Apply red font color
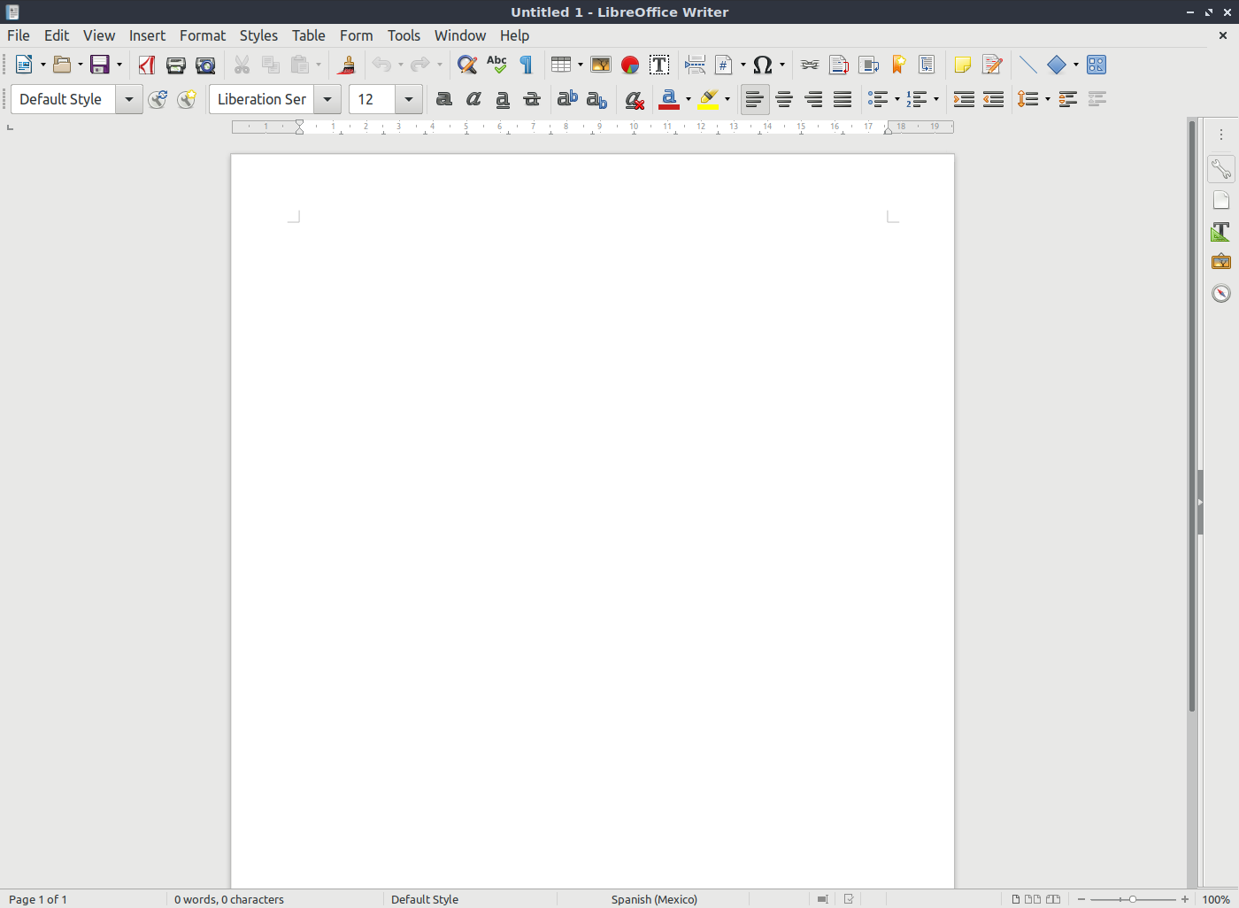This screenshot has height=908, width=1239. (x=669, y=99)
